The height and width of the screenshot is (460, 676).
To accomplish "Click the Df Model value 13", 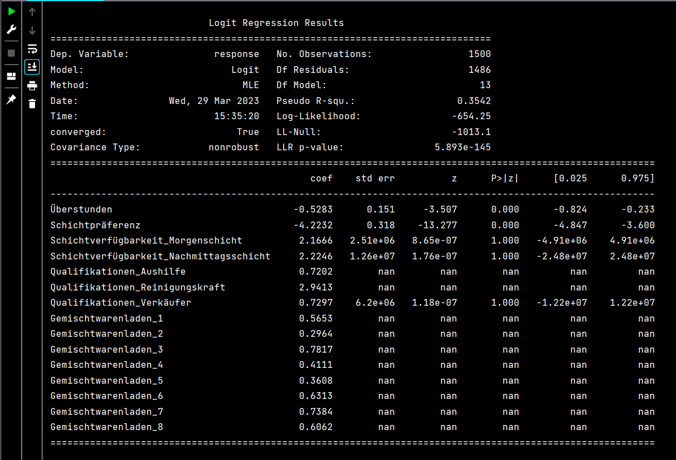I will (x=485, y=85).
